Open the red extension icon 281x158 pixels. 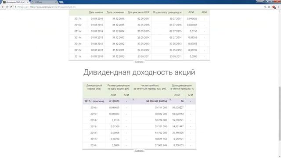pos(274,7)
